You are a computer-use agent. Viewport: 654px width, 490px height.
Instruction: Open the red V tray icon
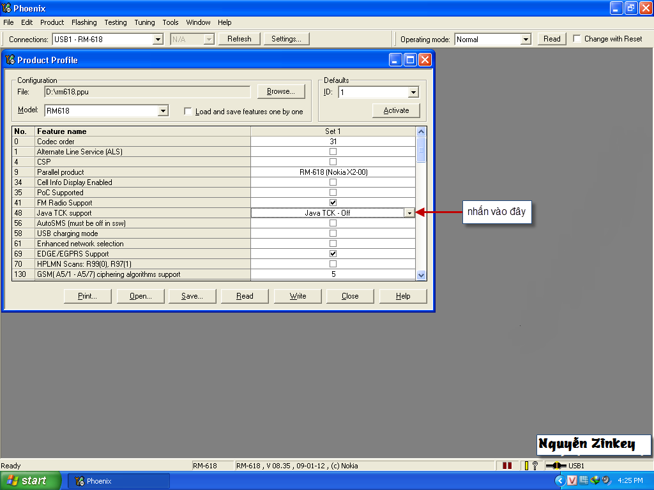tap(572, 480)
